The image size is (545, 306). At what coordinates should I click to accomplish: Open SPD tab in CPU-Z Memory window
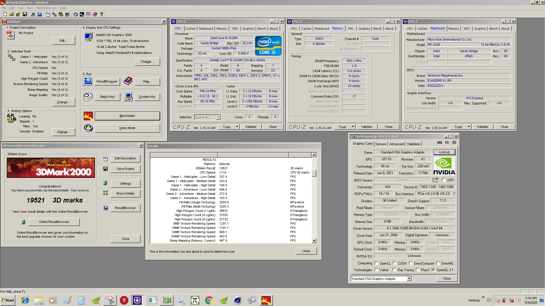(x=350, y=29)
